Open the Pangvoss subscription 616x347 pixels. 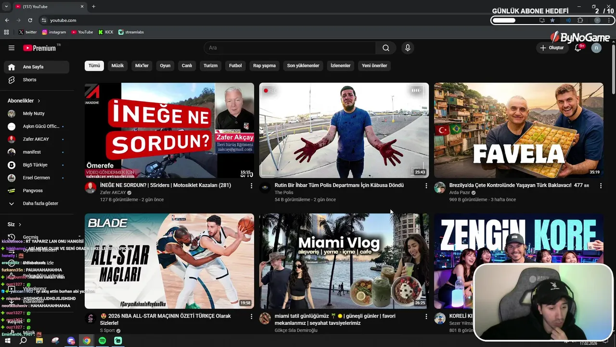pyautogui.click(x=37, y=190)
